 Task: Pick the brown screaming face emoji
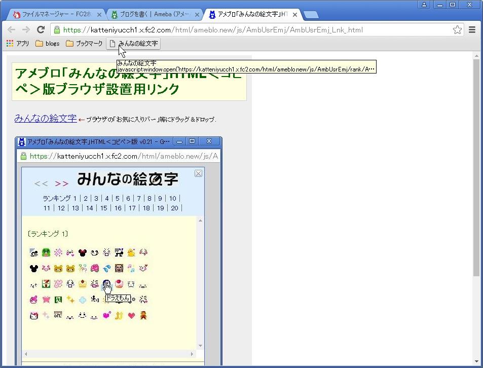pyautogui.click(x=119, y=268)
